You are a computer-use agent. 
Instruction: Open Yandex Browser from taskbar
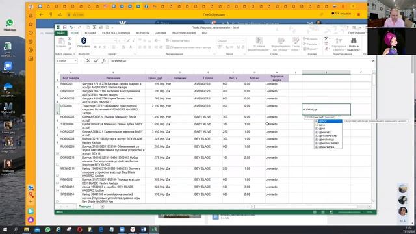[133, 229]
